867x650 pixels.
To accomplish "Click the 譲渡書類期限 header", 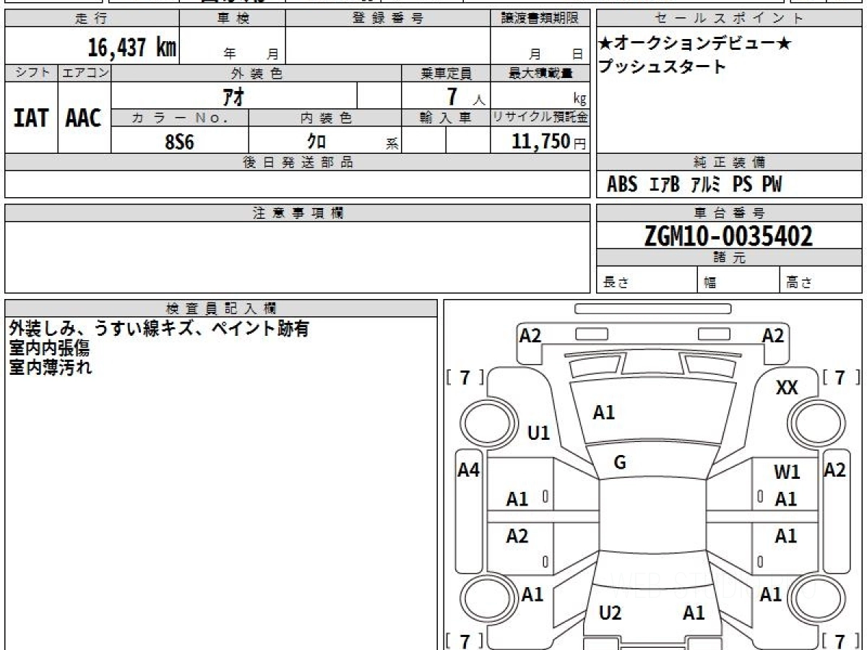I will pos(540,18).
